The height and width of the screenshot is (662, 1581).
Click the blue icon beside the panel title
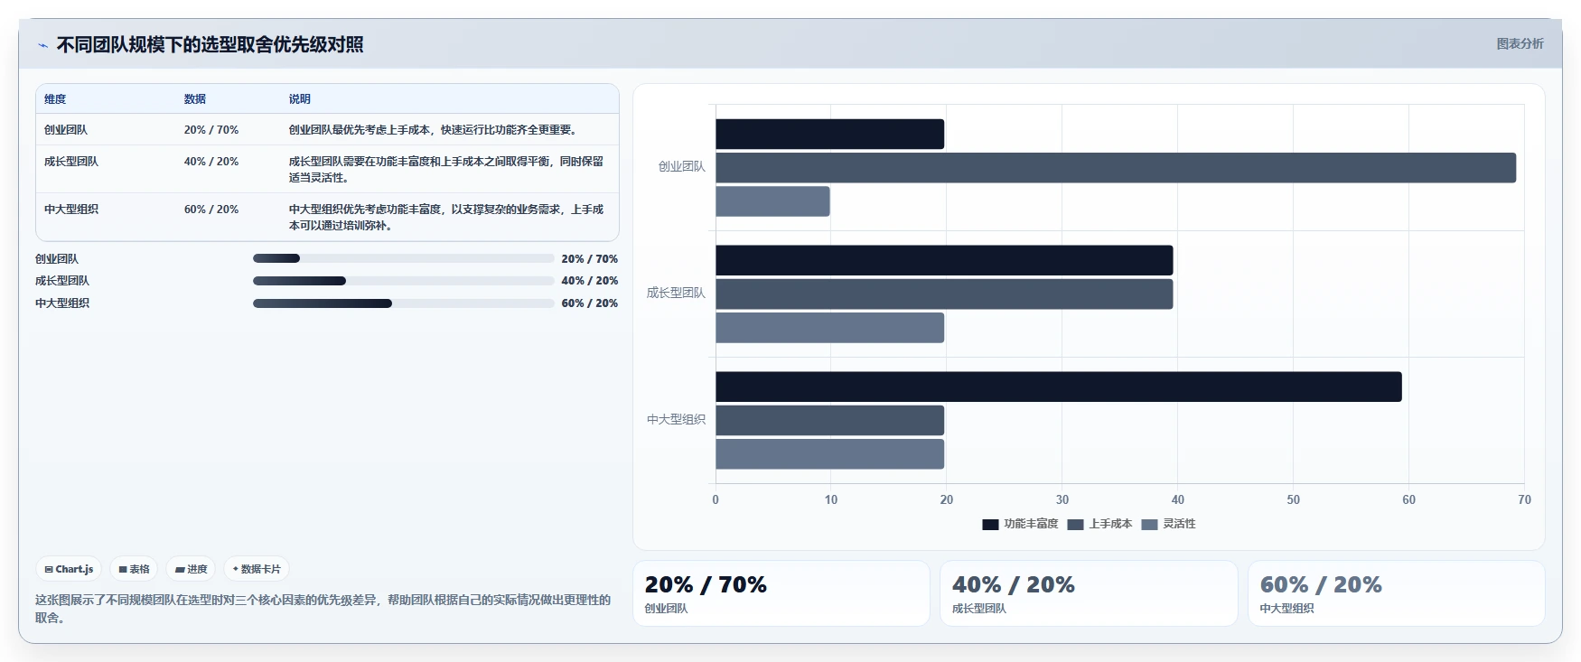42,45
